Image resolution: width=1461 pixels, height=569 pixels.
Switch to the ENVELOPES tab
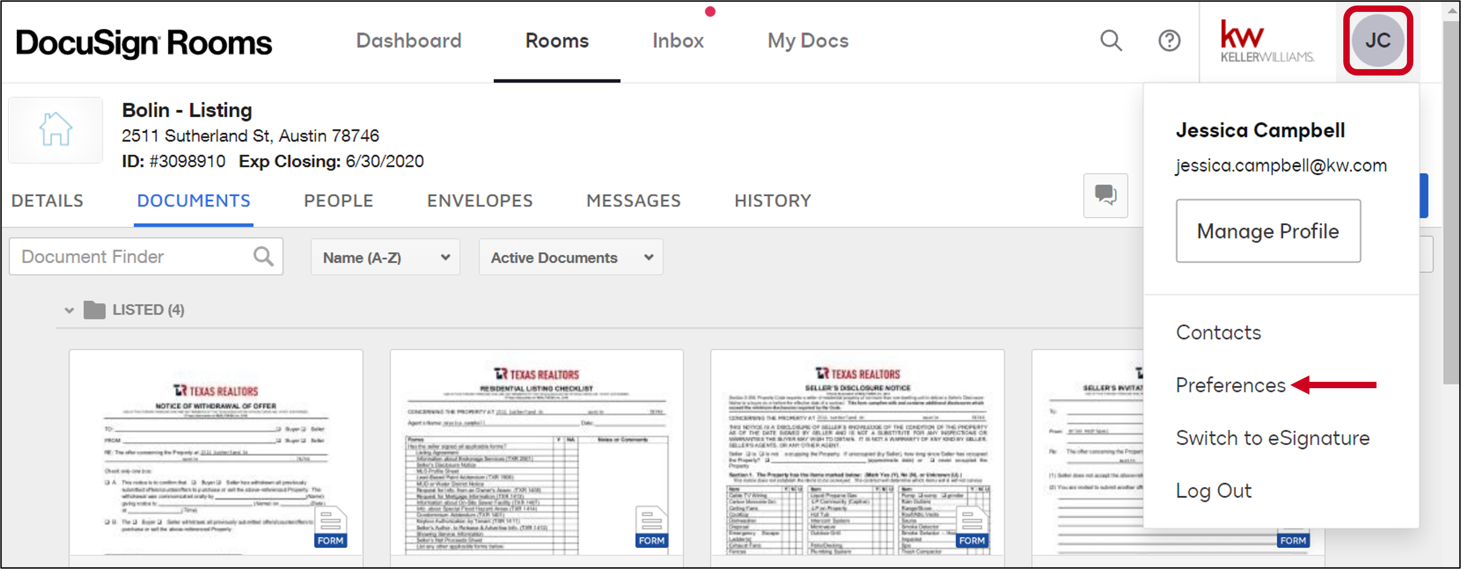(480, 201)
